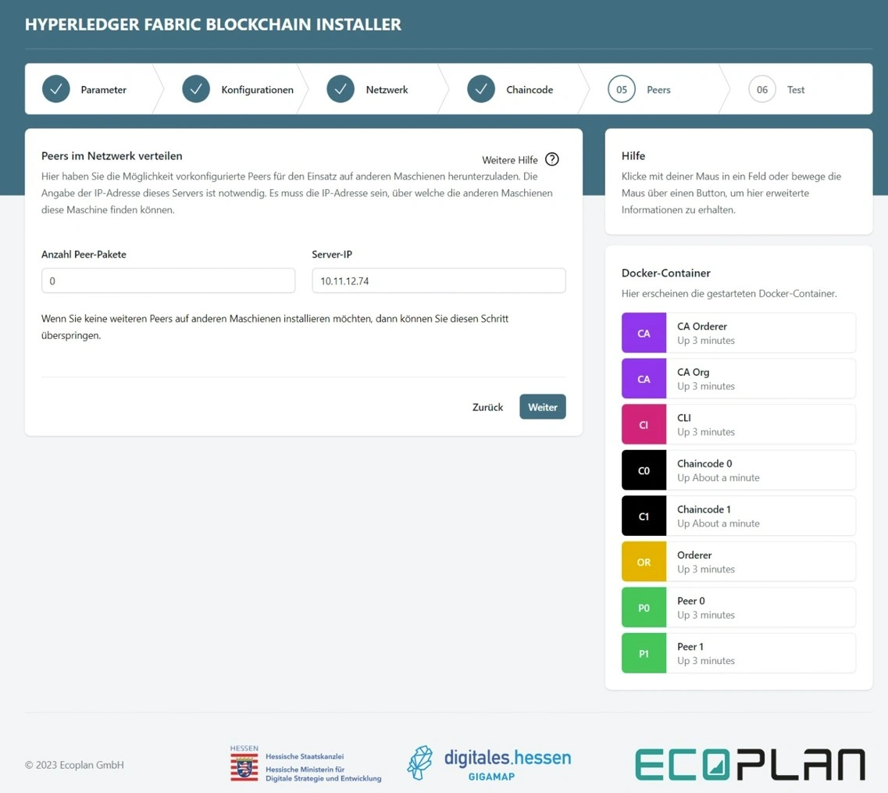Open the Konfigurationen step

click(238, 90)
